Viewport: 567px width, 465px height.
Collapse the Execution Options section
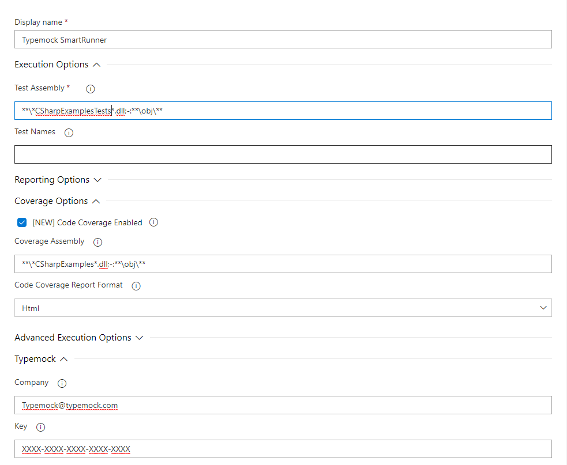pos(96,65)
